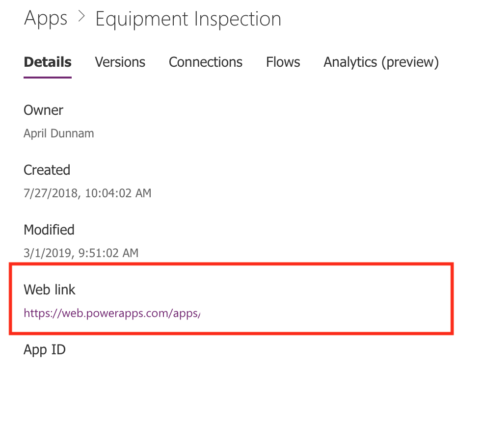Click the Owner field label
Screen dimensions: 482x422
tap(43, 110)
